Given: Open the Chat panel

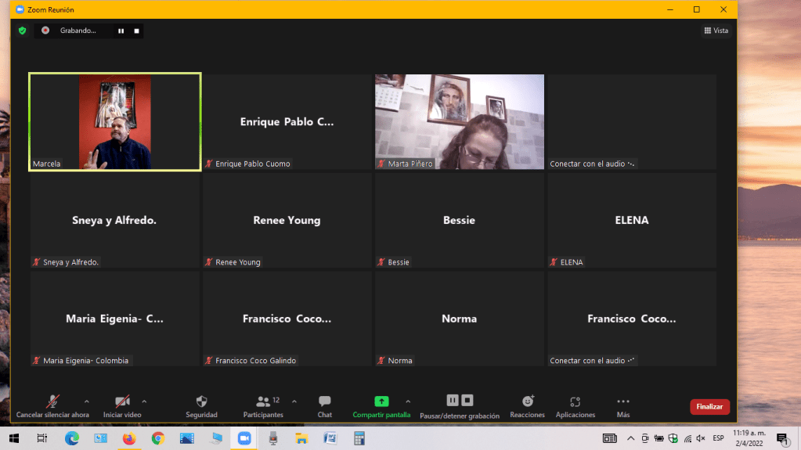Looking at the screenshot, I should pyautogui.click(x=324, y=401).
